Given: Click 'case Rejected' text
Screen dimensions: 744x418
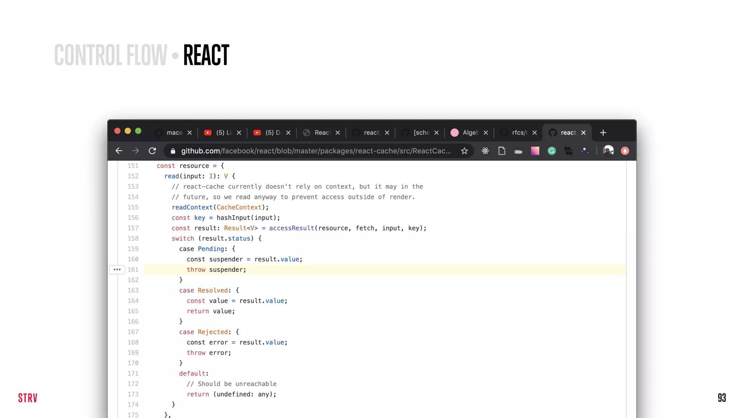Looking at the screenshot, I should coord(203,332).
